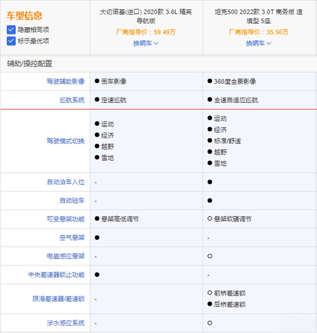Enable the 隐藏相同项 checkbox
This screenshot has height=333, width=317.
coord(11,29)
